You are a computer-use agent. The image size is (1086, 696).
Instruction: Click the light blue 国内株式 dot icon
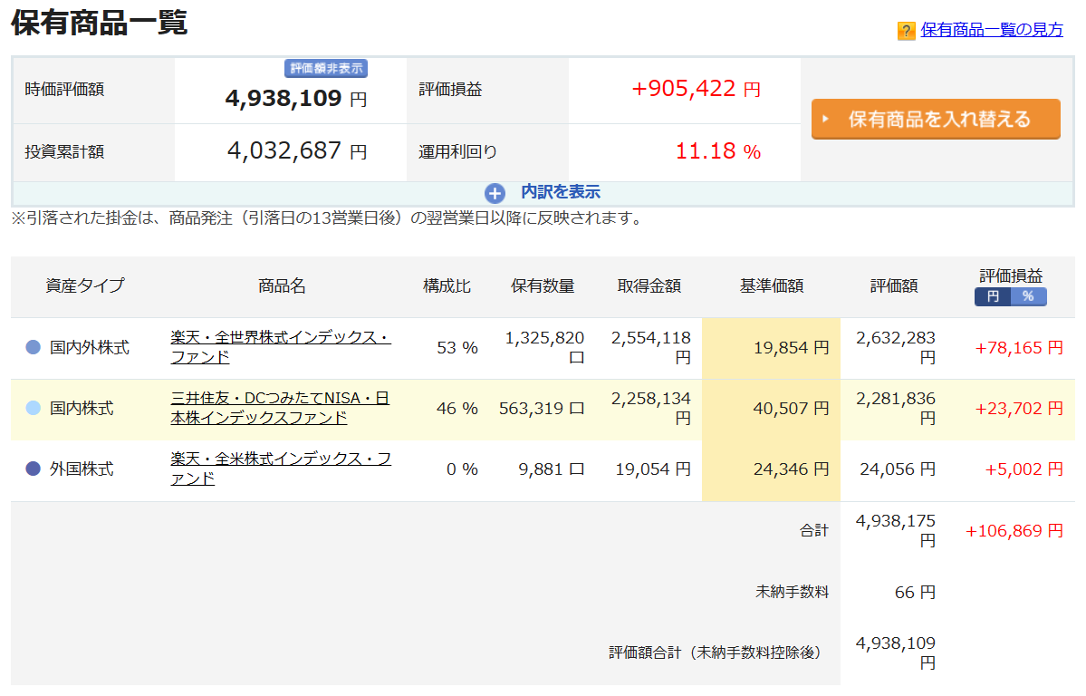pos(34,409)
